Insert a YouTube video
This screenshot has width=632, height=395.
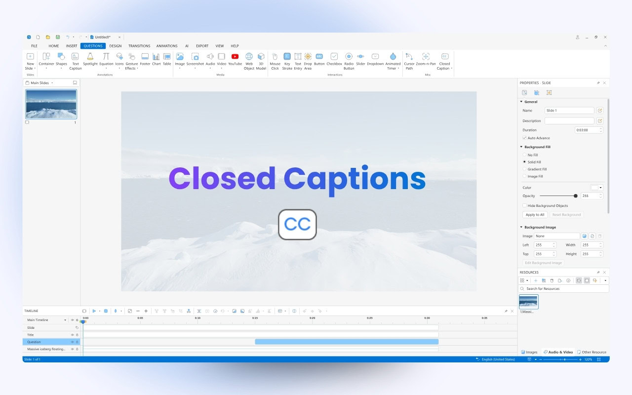pos(235,59)
